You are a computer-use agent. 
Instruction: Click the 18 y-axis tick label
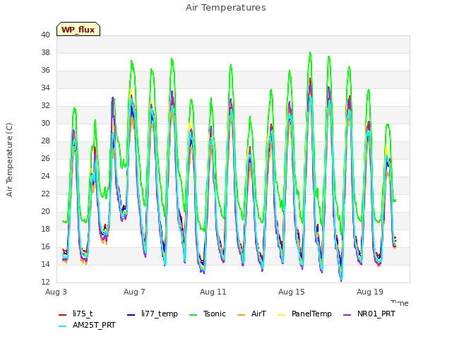[x=45, y=229]
